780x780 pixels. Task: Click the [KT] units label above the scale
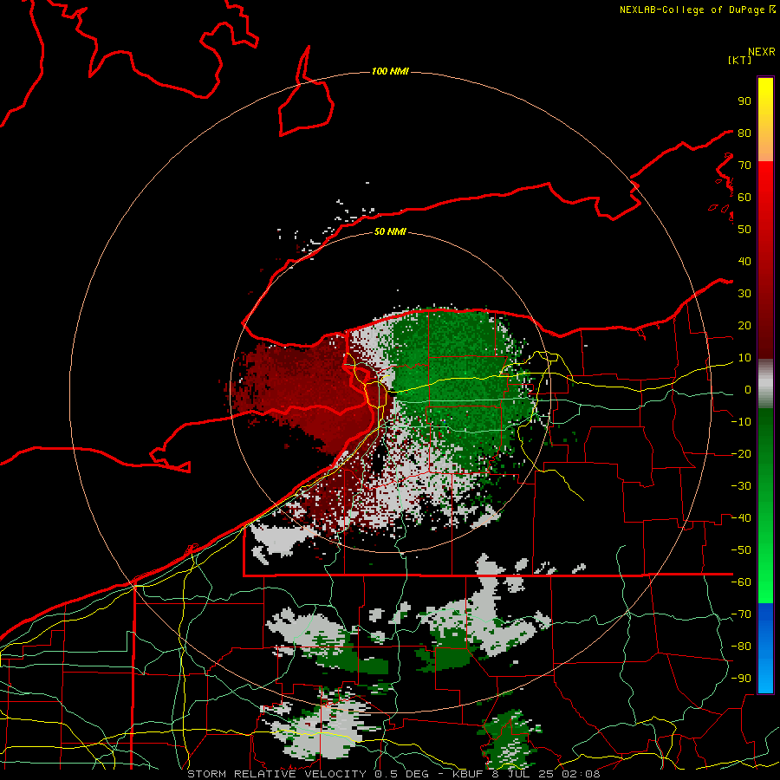tap(739, 60)
